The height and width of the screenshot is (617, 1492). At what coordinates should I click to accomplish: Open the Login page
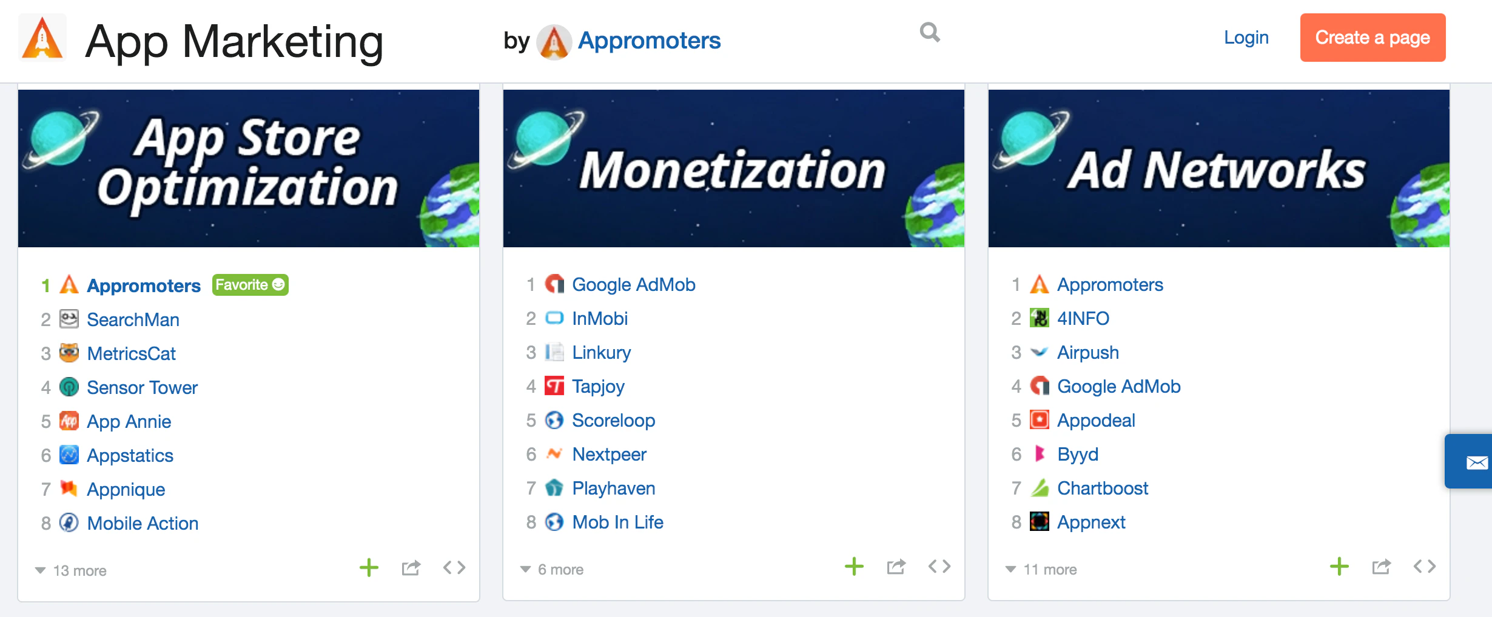1246,38
